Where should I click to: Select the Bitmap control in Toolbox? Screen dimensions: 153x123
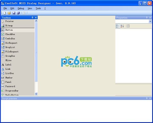click(x=18, y=26)
